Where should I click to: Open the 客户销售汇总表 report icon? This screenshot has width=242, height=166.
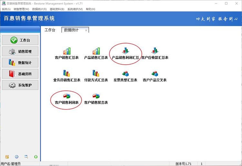coord(67,51)
